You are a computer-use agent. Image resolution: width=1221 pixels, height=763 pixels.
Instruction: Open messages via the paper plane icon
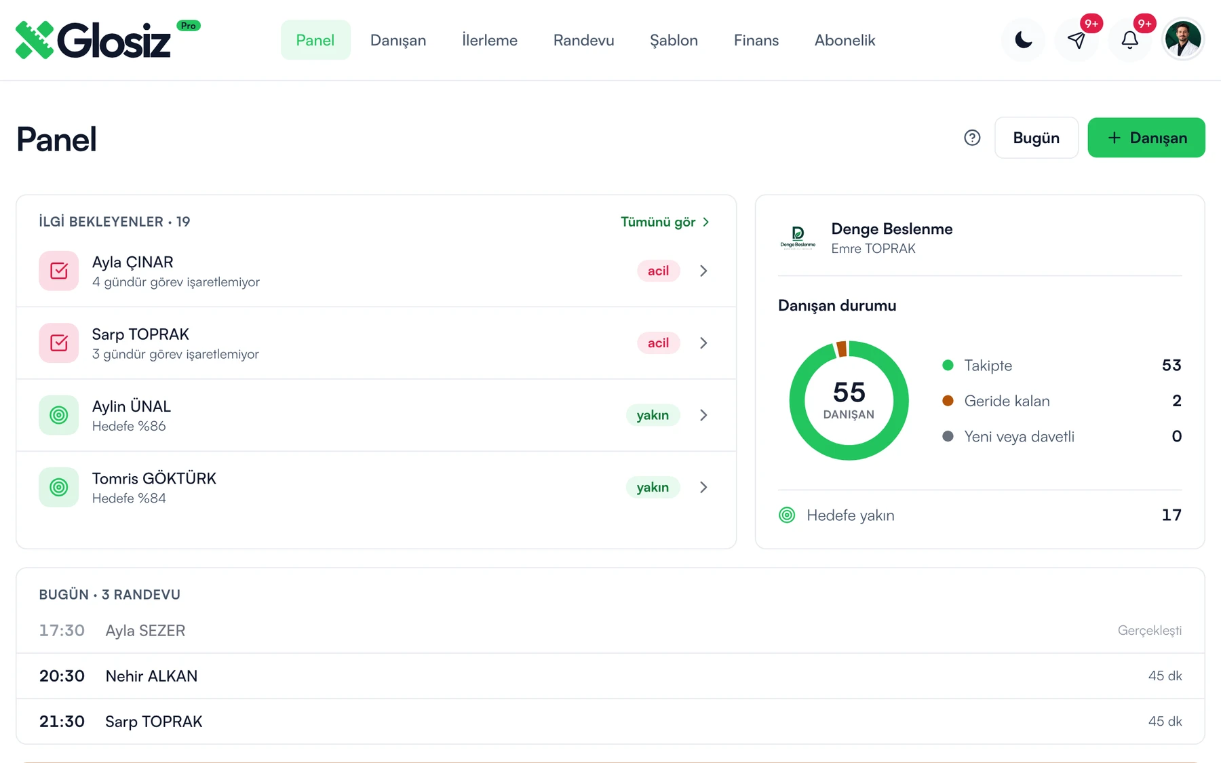pyautogui.click(x=1077, y=40)
